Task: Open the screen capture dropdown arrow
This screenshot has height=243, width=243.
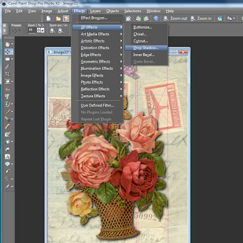Action: (234, 19)
